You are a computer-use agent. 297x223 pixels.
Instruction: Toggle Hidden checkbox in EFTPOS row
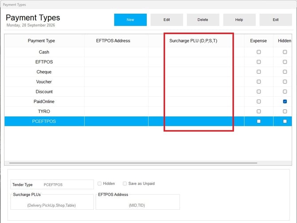click(x=285, y=62)
